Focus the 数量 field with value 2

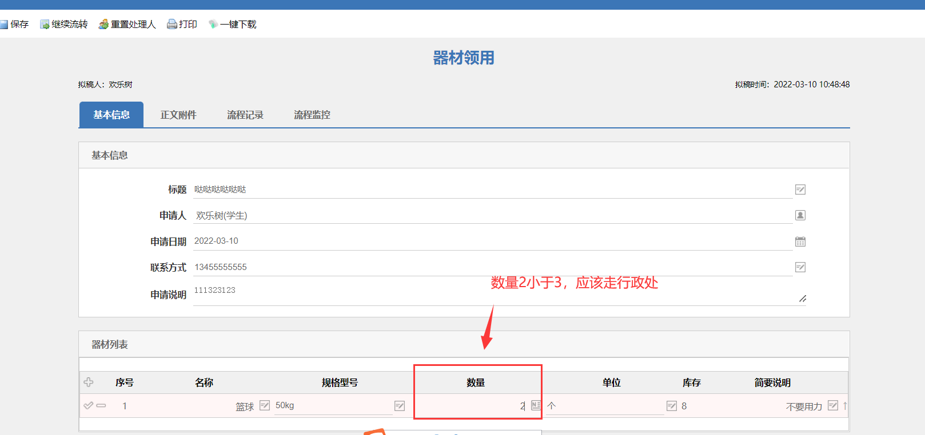(472, 406)
